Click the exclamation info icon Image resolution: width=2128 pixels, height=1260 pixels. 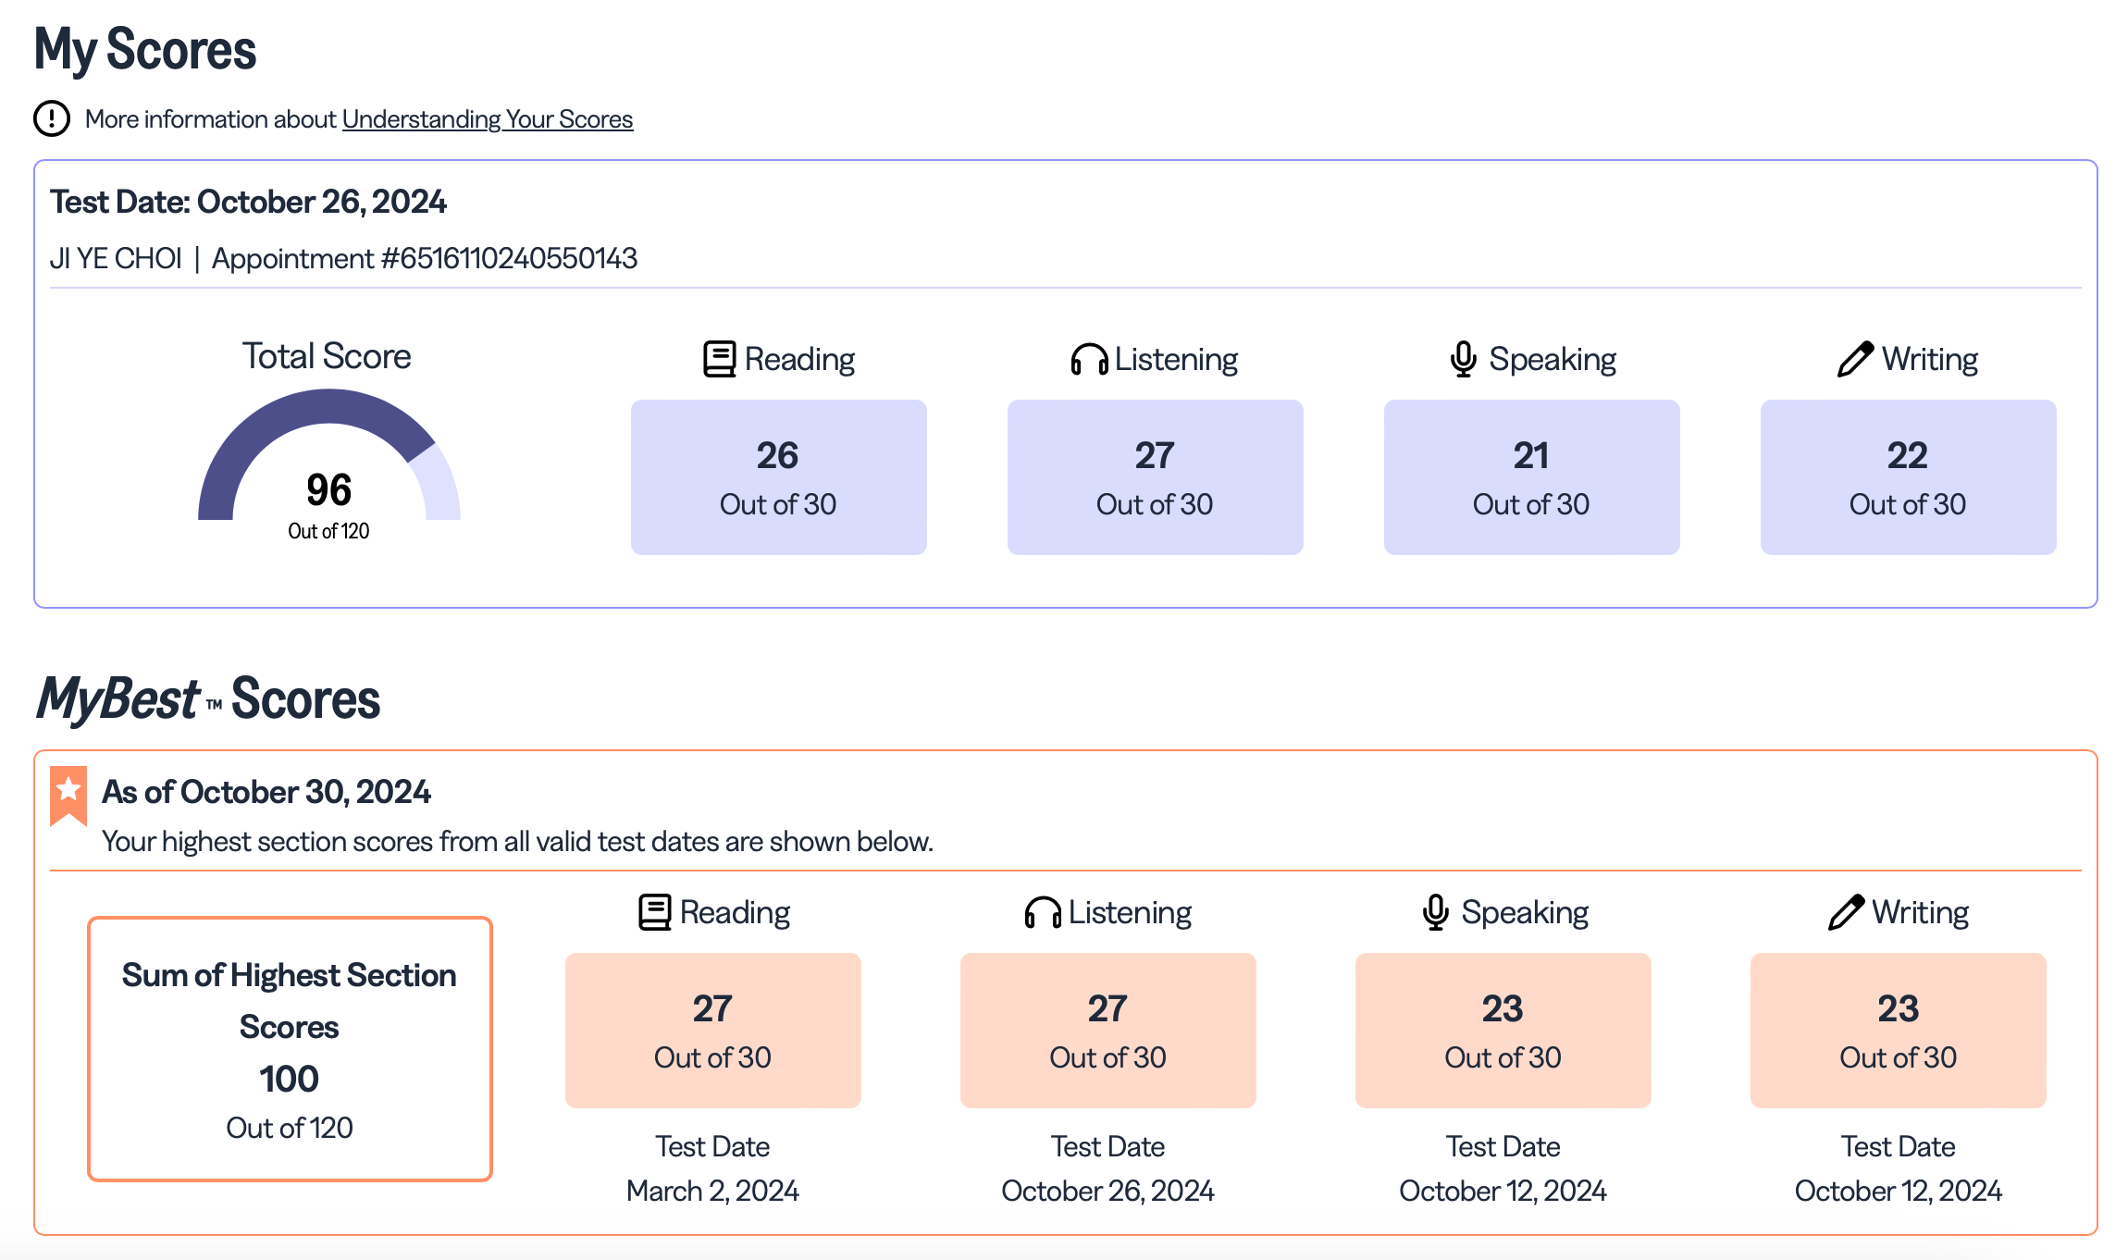click(52, 119)
